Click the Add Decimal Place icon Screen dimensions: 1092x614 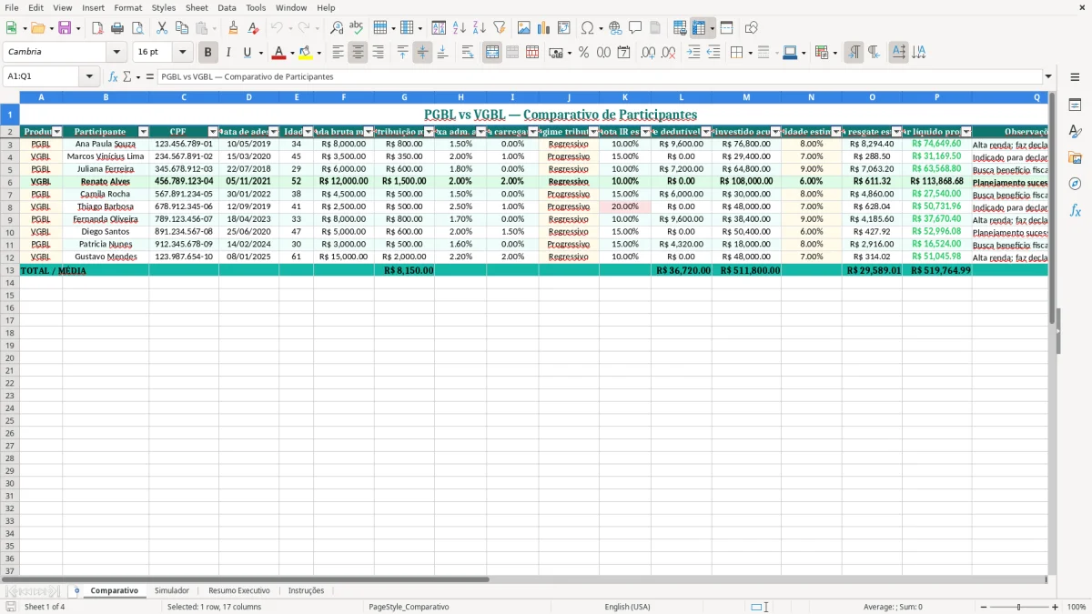[648, 53]
